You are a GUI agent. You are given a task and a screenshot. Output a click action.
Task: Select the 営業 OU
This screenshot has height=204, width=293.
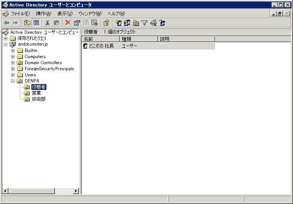(x=37, y=93)
